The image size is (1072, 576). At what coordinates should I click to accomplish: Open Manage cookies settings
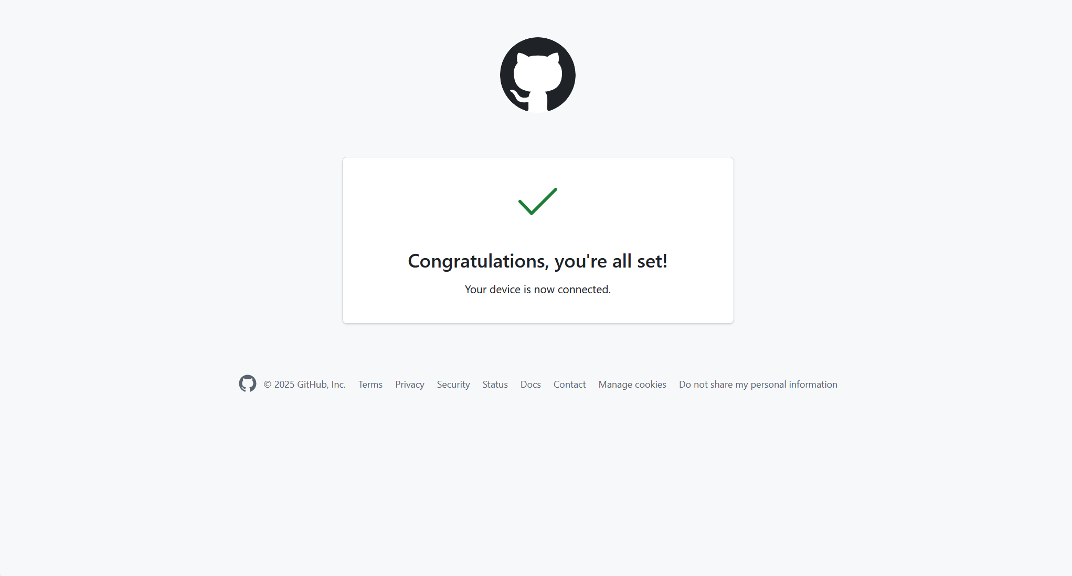[x=632, y=385]
